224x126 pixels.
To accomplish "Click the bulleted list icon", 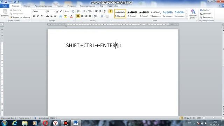I will 78,11.
